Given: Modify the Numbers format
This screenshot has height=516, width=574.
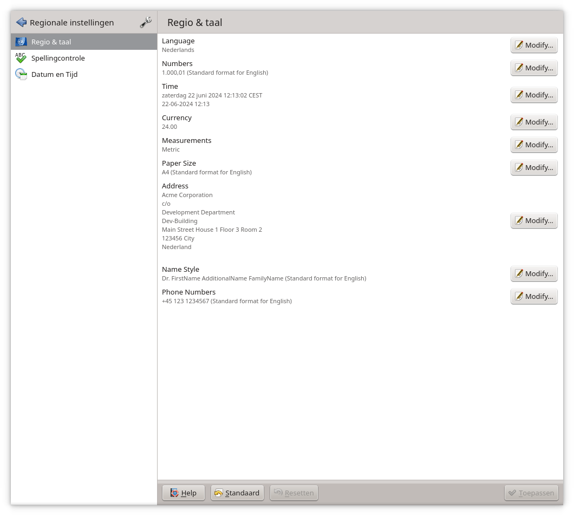Looking at the screenshot, I should coord(534,68).
